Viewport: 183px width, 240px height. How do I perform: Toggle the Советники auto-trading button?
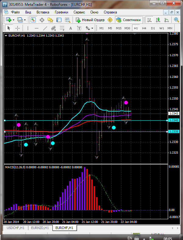pos(128,20)
